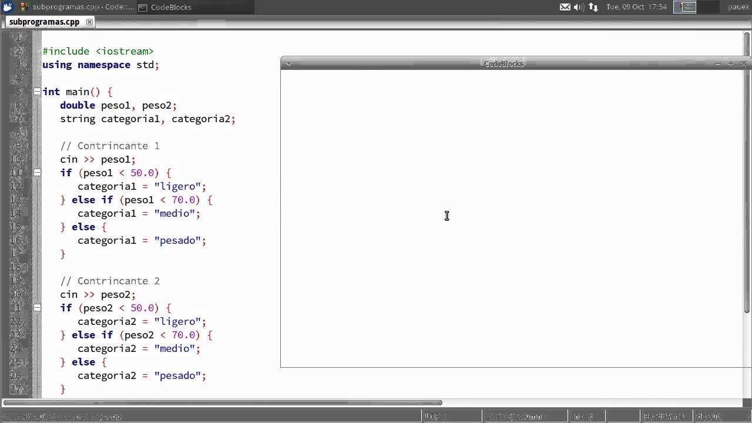Open the volume speaker tray icon
The height and width of the screenshot is (423, 752).
[x=578, y=7]
